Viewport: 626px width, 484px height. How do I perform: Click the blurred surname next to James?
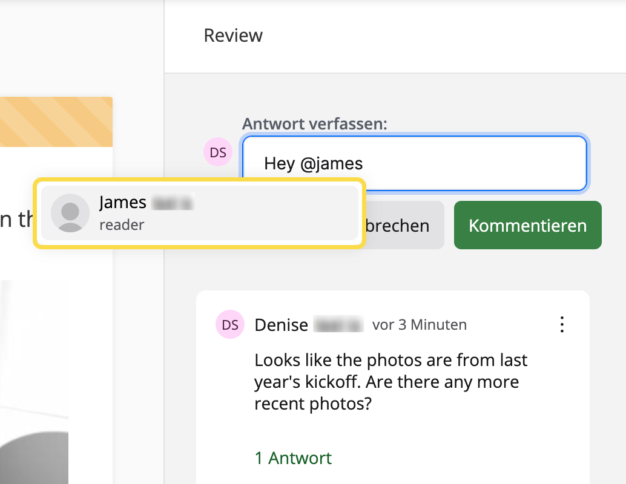pyautogui.click(x=172, y=203)
